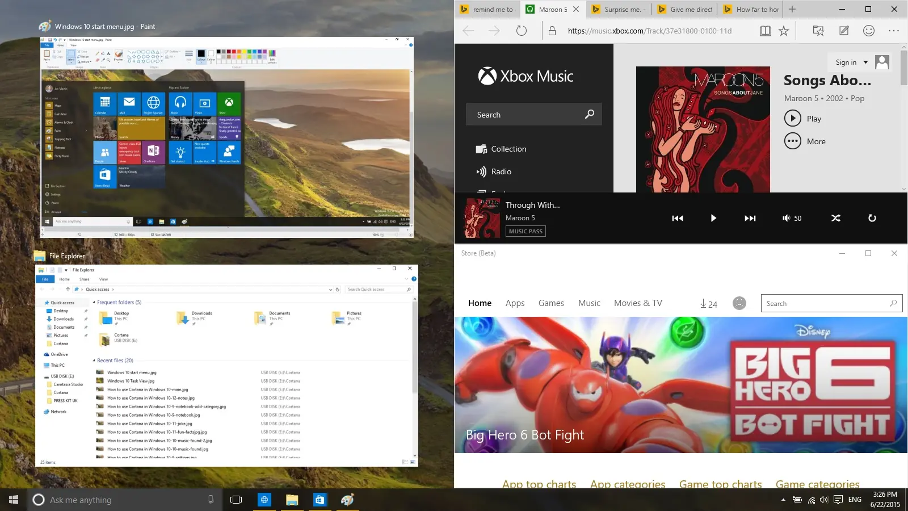The image size is (908, 511).
Task: Open the Edge Hub icon
Action: click(818, 31)
